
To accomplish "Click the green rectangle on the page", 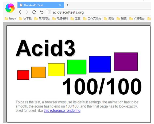I will tap(77, 67).
